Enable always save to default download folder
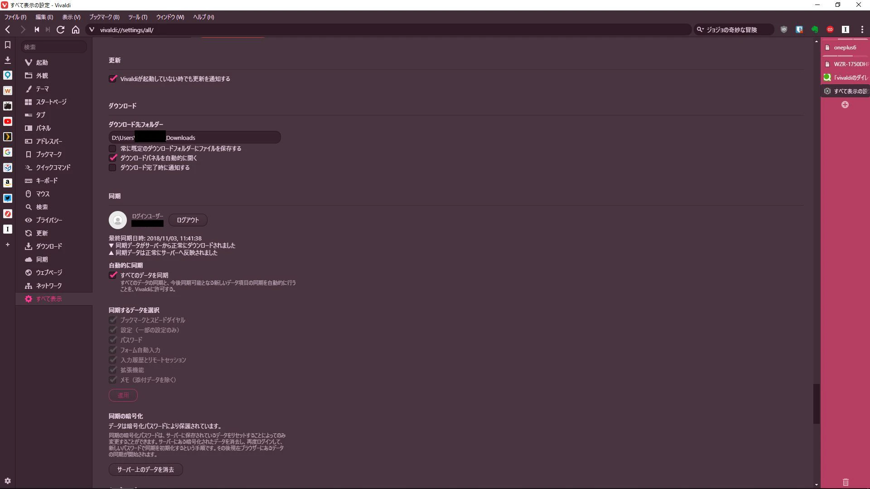The image size is (870, 489). [x=112, y=149]
